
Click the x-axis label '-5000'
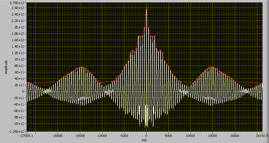click(x=124, y=136)
